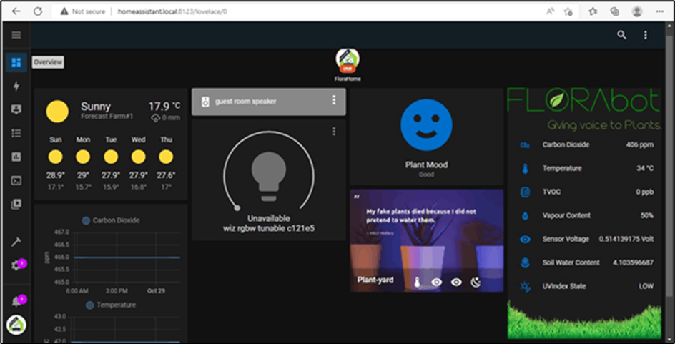The width and height of the screenshot is (675, 344).
Task: Open browser Collections icon
Action: [615, 11]
